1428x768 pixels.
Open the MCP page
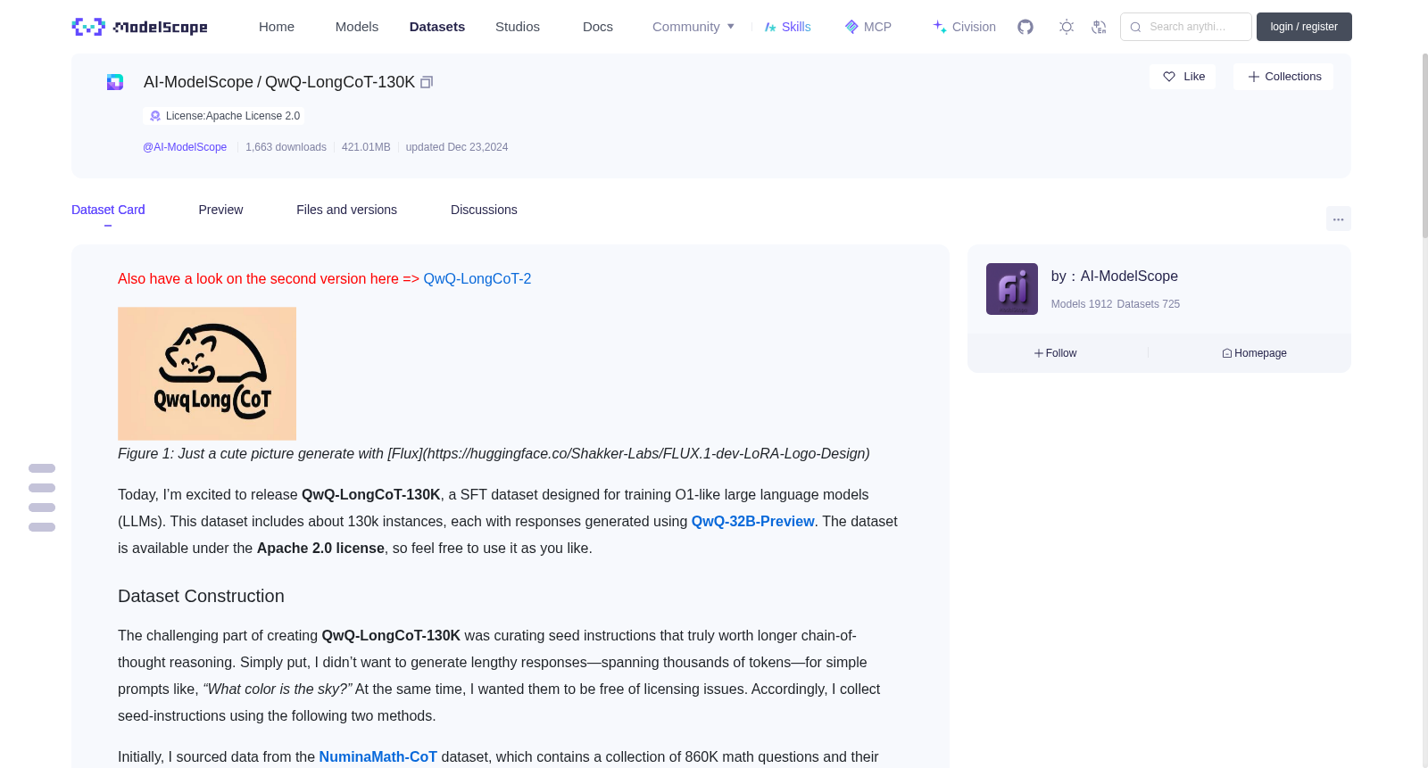[x=868, y=27]
